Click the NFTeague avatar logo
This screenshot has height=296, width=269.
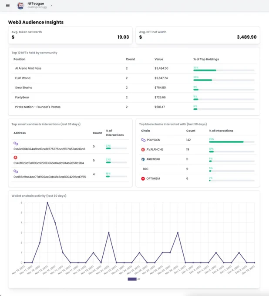tap(20, 6)
